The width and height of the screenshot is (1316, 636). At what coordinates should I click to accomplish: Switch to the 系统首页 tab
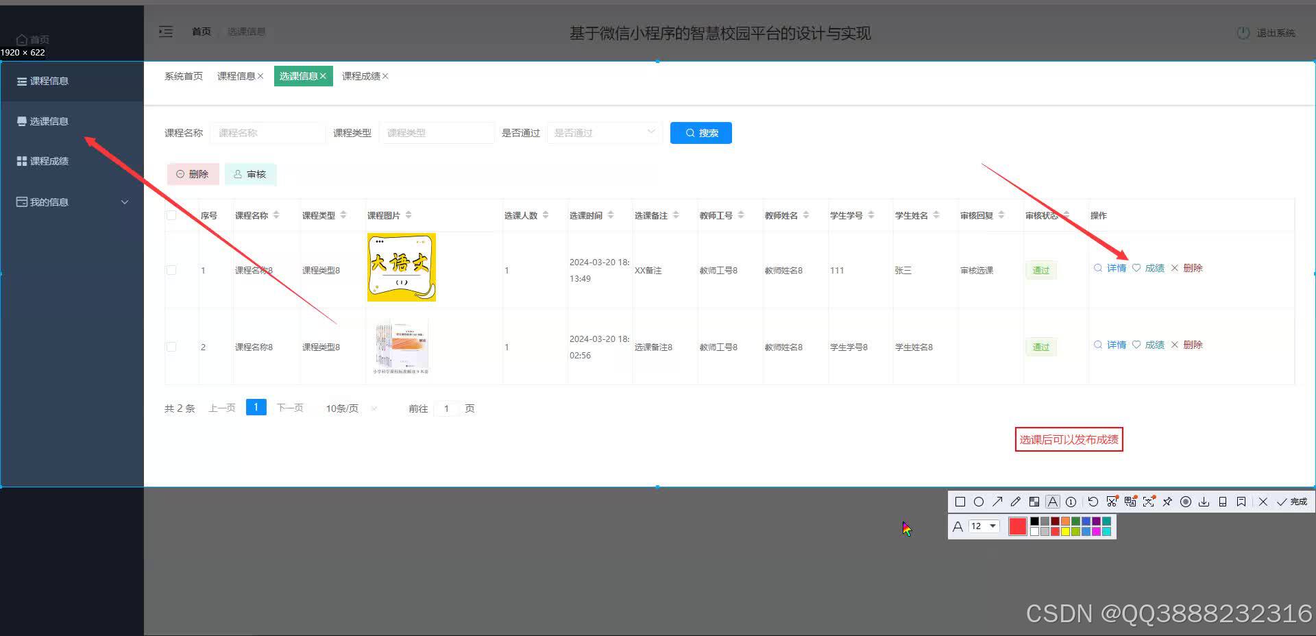[182, 76]
